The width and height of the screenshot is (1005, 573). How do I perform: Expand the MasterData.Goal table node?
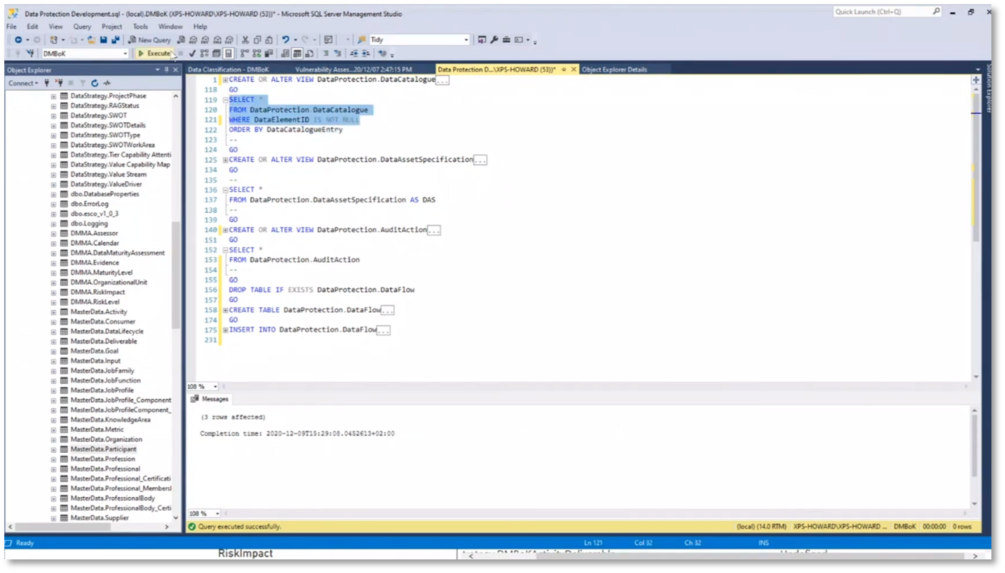pos(53,351)
